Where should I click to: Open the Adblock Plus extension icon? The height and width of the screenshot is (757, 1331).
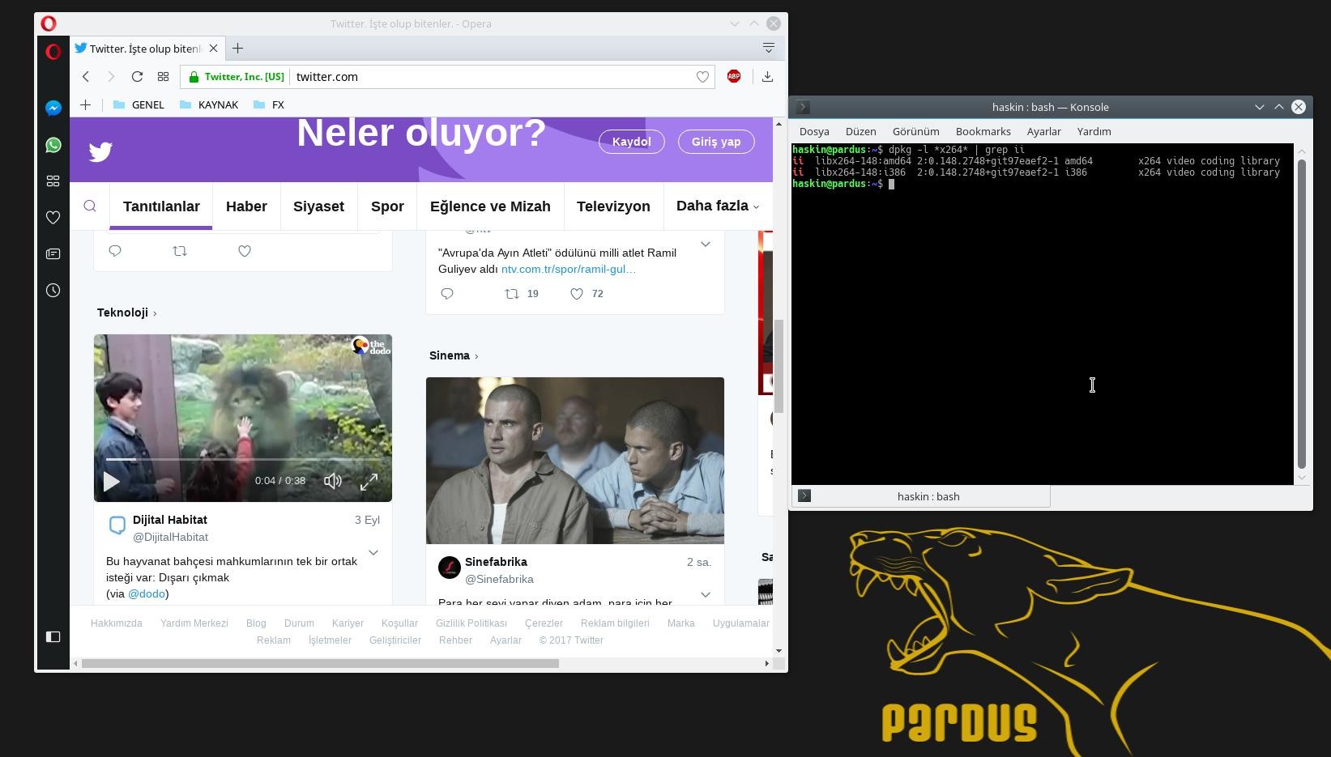coord(734,76)
